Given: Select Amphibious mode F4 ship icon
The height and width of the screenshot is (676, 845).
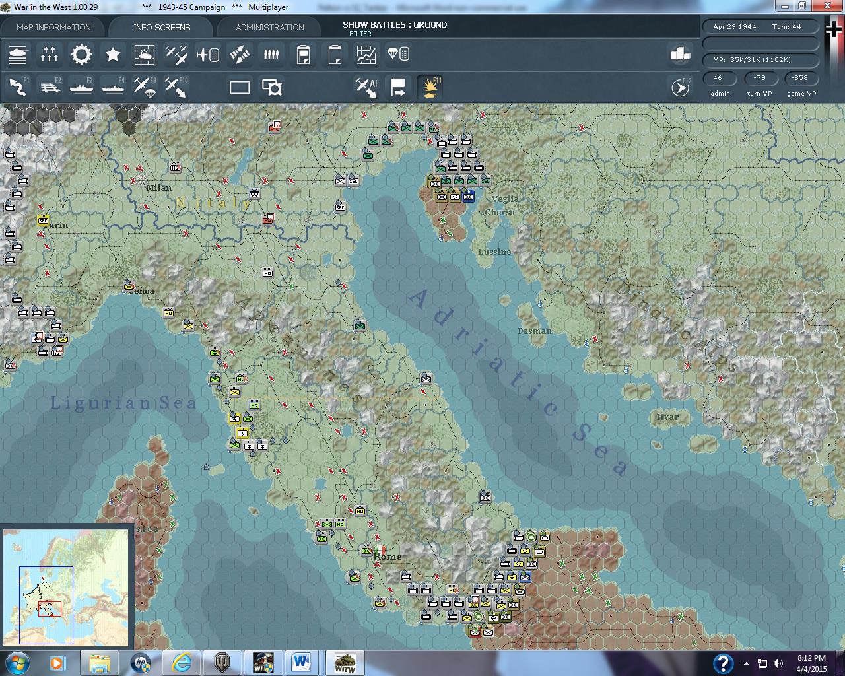Looking at the screenshot, I should coord(113,87).
